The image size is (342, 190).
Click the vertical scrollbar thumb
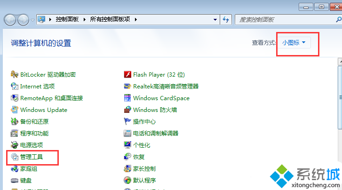point(340,98)
